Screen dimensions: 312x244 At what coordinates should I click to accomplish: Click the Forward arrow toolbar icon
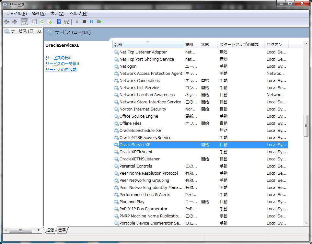tap(14, 22)
